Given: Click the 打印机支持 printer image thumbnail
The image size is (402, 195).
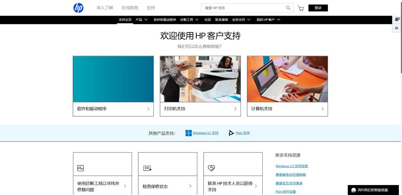Looking at the screenshot, I should [x=200, y=79].
